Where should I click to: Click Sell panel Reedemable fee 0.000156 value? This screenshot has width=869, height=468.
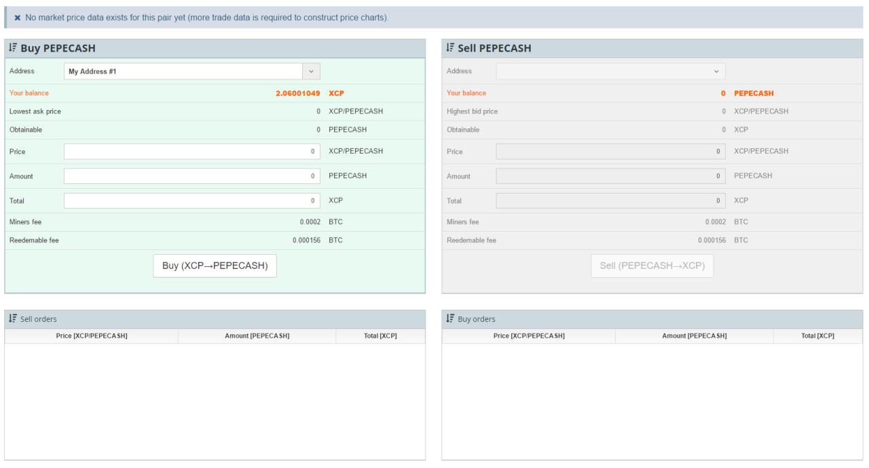[713, 240]
